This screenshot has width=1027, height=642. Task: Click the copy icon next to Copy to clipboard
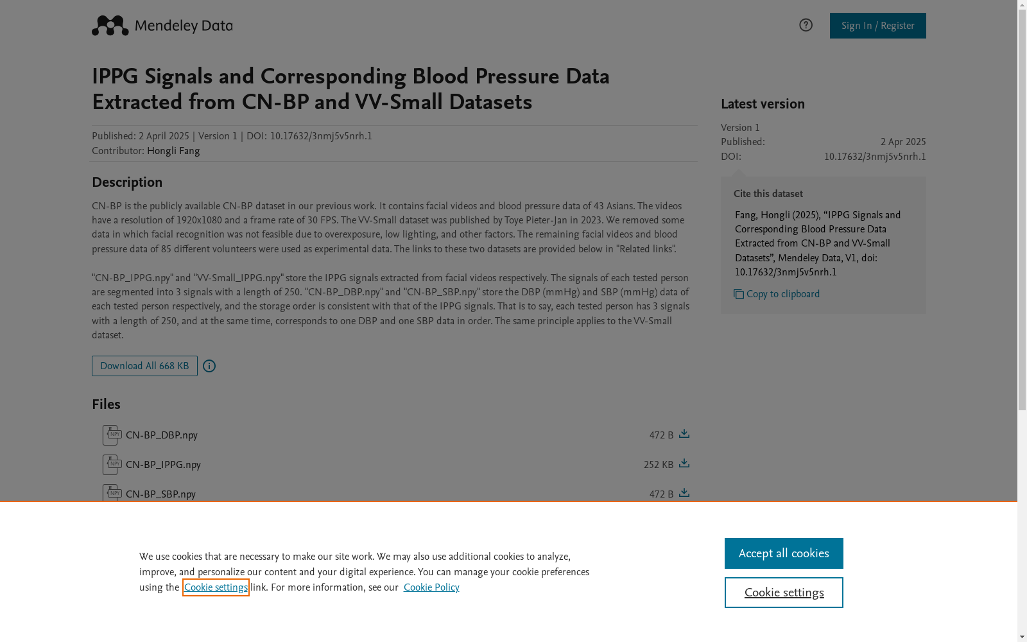pyautogui.click(x=739, y=294)
